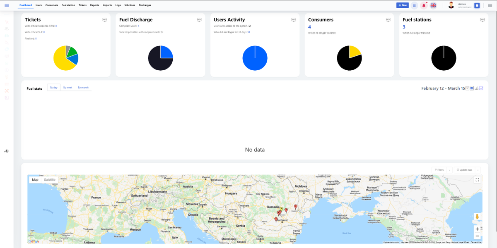This screenshot has width=497, height=248.
Task: Click the Fuel Discharge card presentation icon
Action: (199, 20)
